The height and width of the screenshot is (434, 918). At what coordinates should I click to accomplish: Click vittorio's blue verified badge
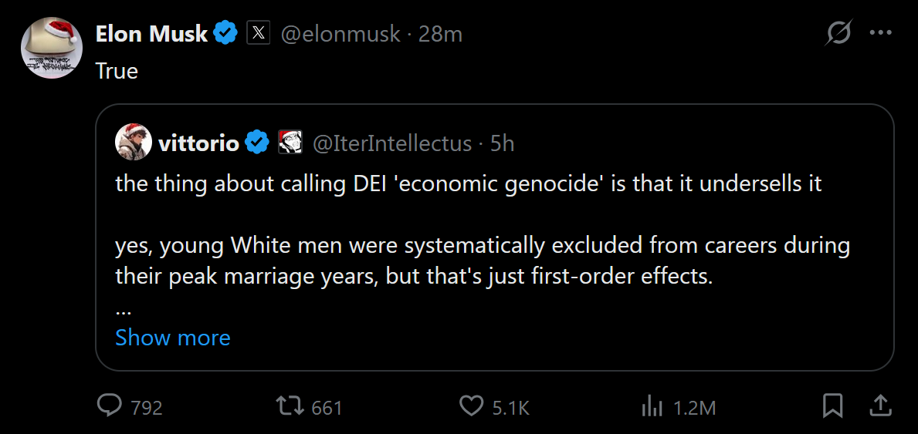(256, 143)
